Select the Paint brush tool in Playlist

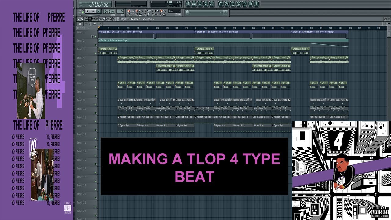point(90,19)
